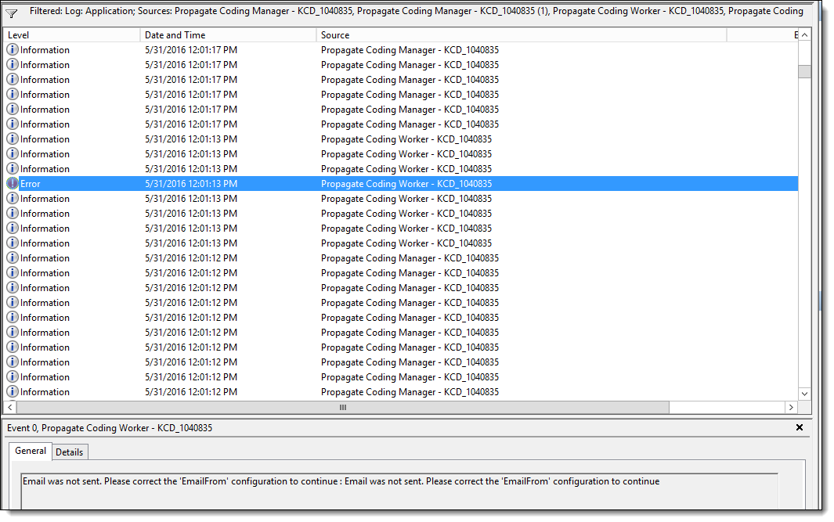Switch to the Details tab
Viewport: 834px width, 522px height.
70,452
